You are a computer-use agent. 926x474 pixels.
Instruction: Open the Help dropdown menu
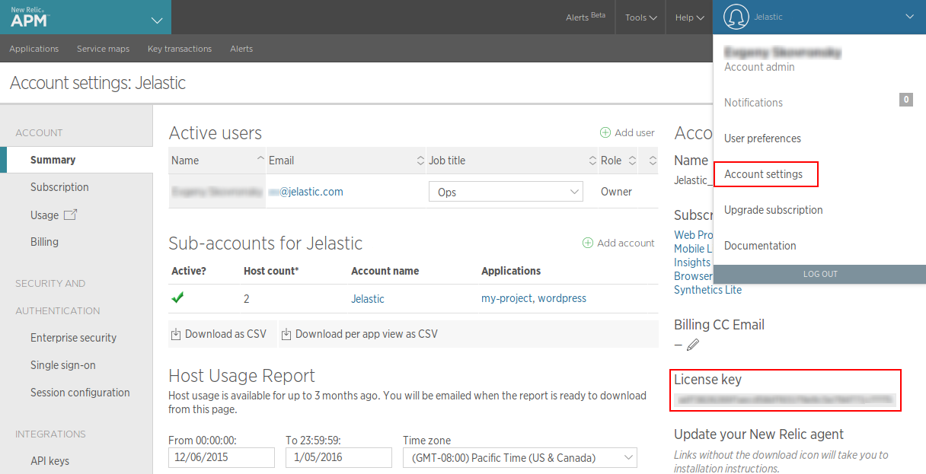point(689,17)
